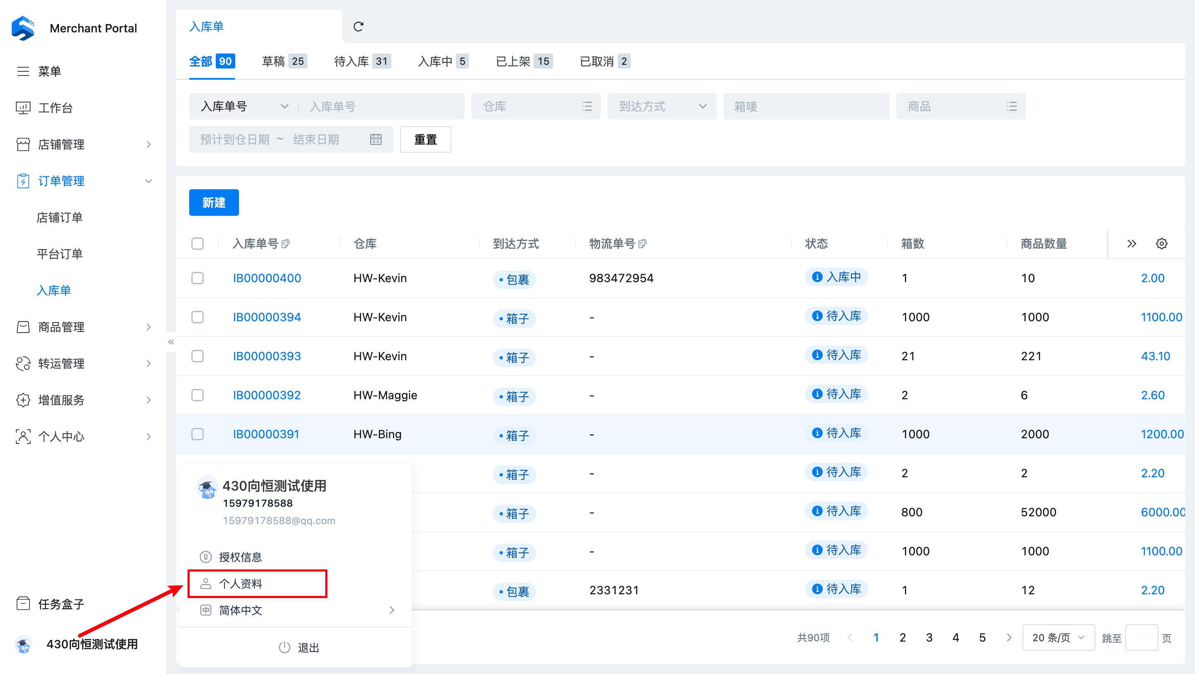This screenshot has height=674, width=1195.
Task: Open inbound order link IB00000394
Action: tap(267, 317)
